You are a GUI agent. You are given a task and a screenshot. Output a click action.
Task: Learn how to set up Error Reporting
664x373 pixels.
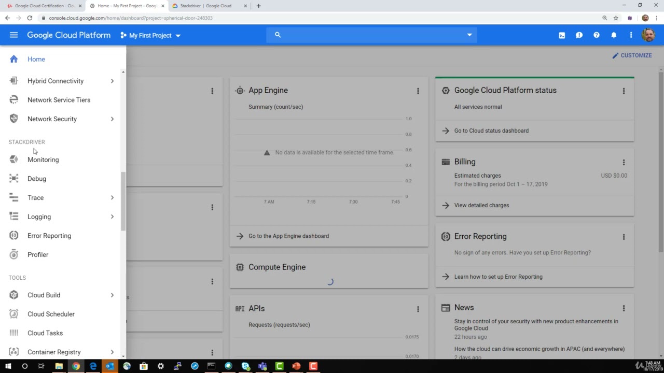point(498,277)
